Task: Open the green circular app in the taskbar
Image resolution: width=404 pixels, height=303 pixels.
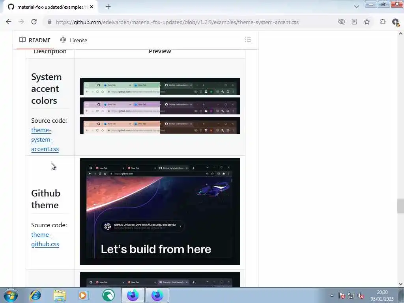Action: [x=108, y=295]
